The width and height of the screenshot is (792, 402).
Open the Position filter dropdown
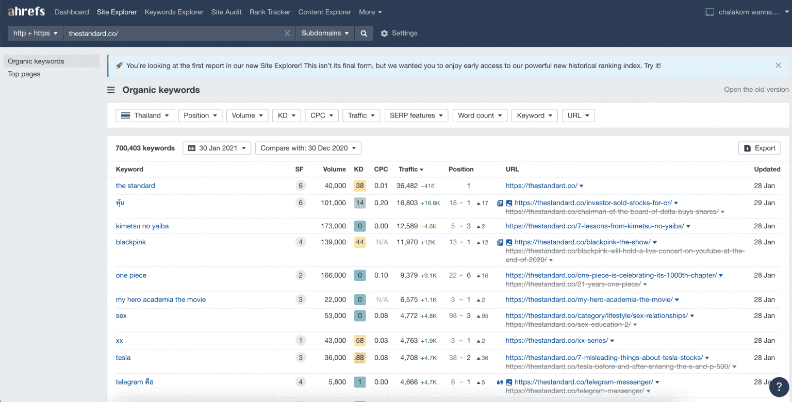tap(201, 115)
